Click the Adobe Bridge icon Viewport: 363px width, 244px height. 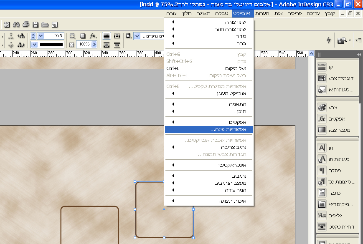pos(342,40)
